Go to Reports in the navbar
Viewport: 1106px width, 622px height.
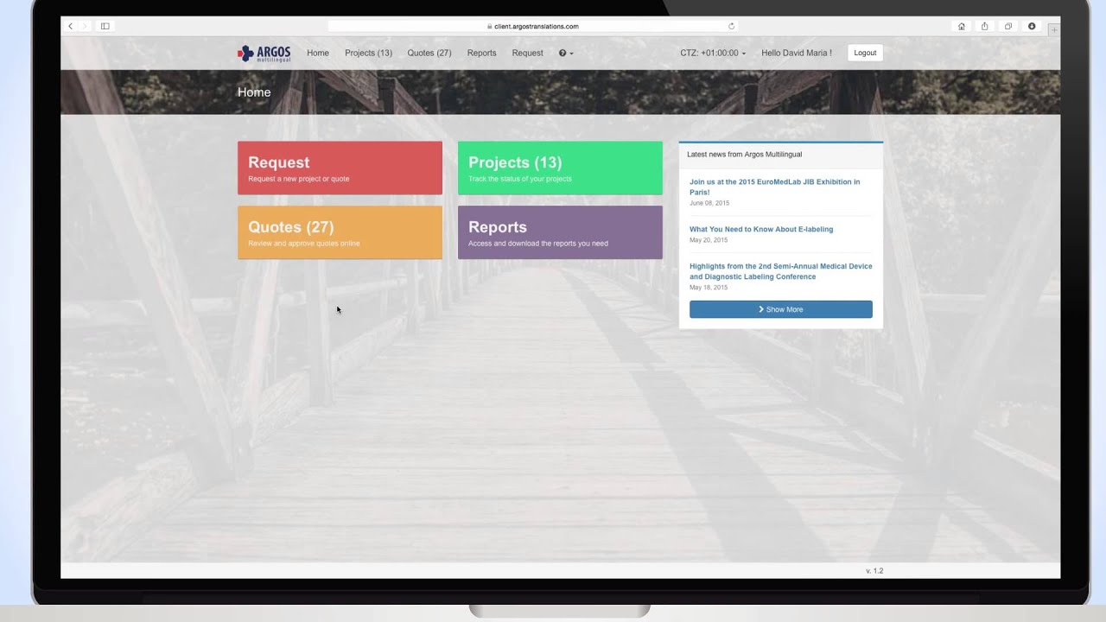click(x=481, y=53)
